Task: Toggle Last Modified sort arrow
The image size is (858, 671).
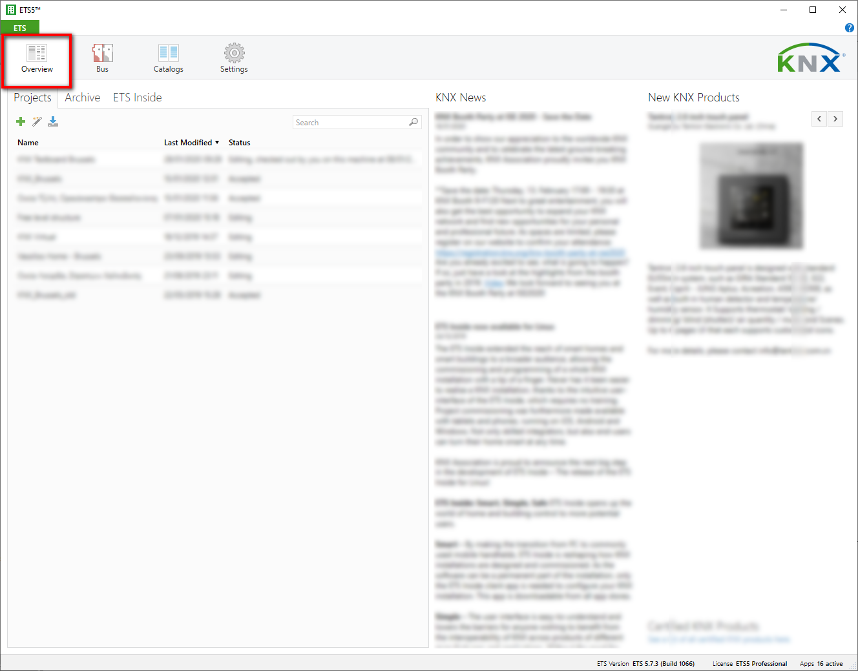Action: click(217, 143)
